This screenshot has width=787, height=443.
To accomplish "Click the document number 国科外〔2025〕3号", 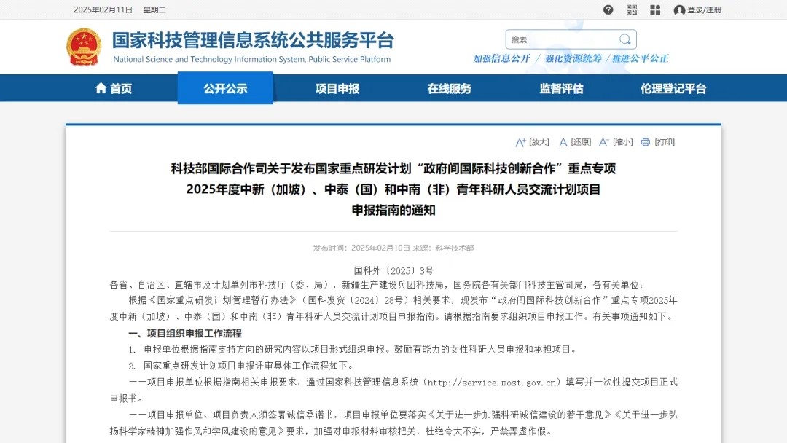I will [x=393, y=271].
